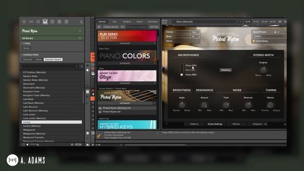Screen dimensions: 304x171
Task: Toggle the Guitar type tag
Action: click(x=27, y=48)
